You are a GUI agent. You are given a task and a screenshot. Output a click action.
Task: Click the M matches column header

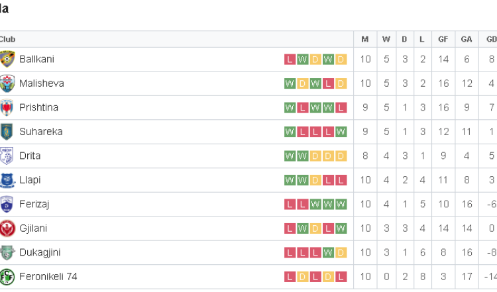pyautogui.click(x=365, y=39)
